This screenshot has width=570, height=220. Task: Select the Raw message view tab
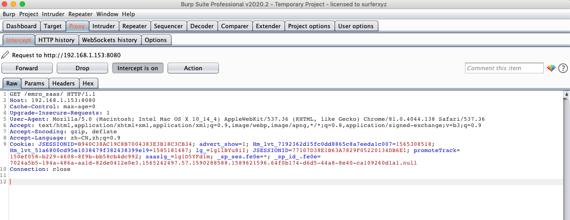[x=12, y=83]
